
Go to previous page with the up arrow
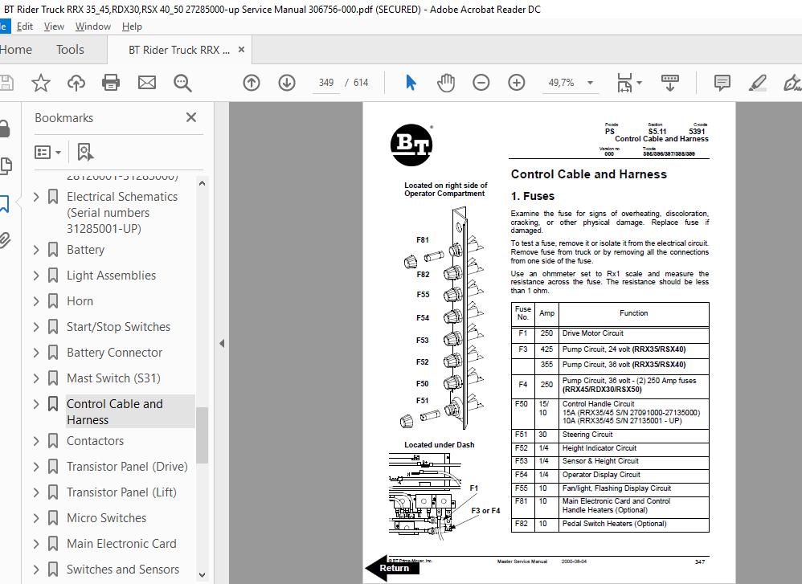coord(252,82)
